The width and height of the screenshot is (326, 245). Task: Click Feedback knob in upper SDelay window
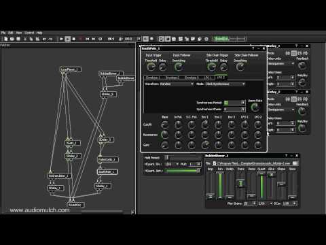point(302,66)
